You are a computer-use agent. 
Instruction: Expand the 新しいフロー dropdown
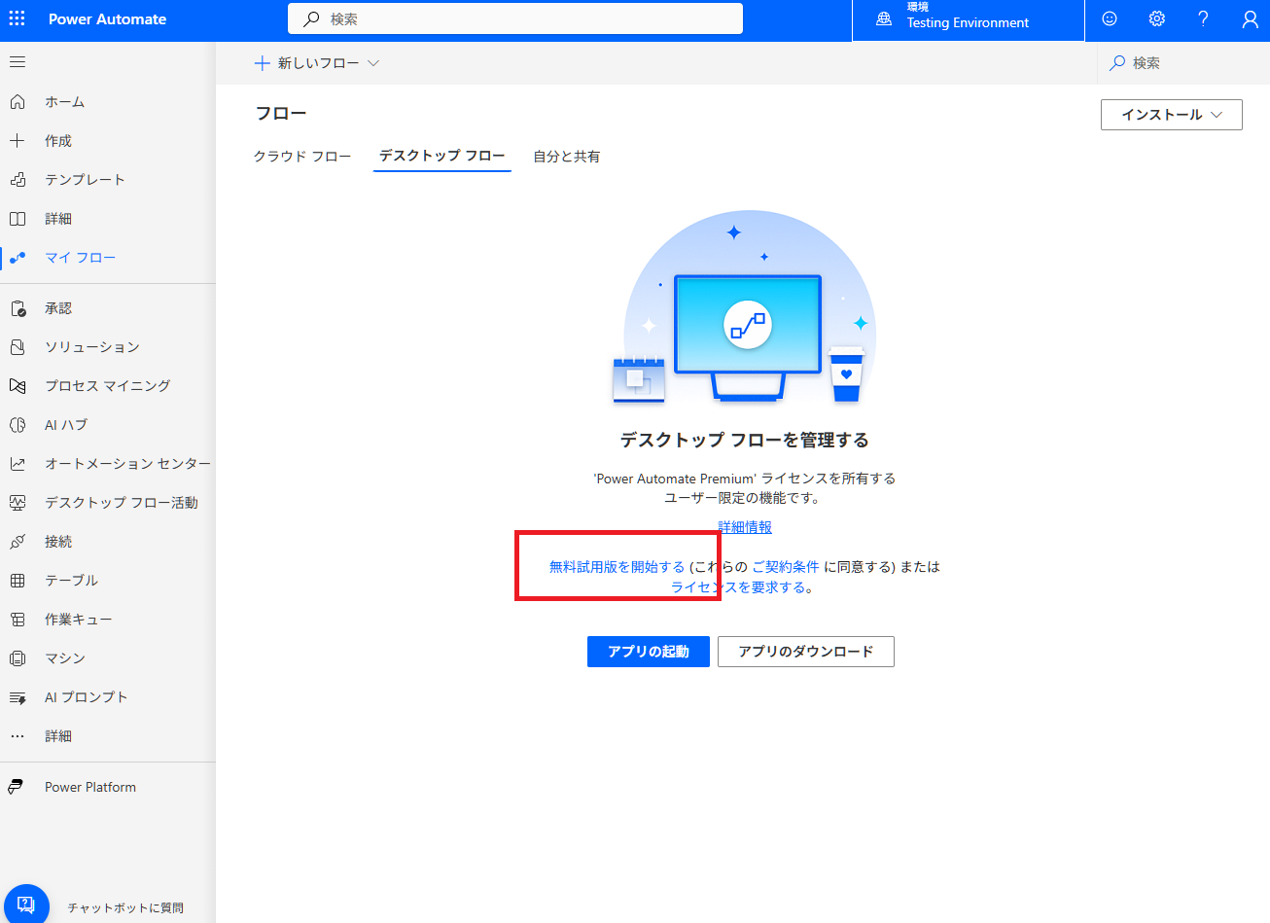click(316, 62)
